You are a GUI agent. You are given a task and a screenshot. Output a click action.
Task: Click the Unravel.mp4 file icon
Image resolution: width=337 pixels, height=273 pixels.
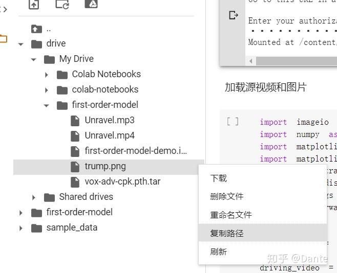pyautogui.click(x=75, y=136)
